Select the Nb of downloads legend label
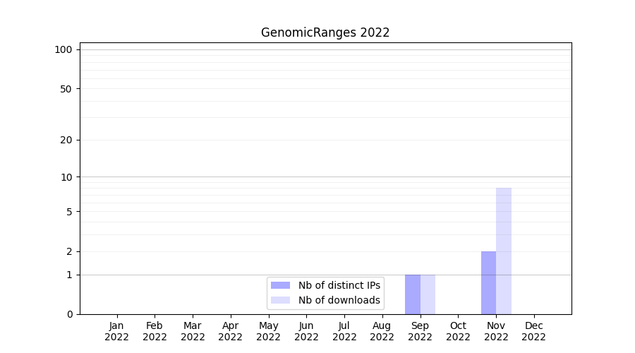Screen dimensions: 635x353 pyautogui.click(x=339, y=300)
